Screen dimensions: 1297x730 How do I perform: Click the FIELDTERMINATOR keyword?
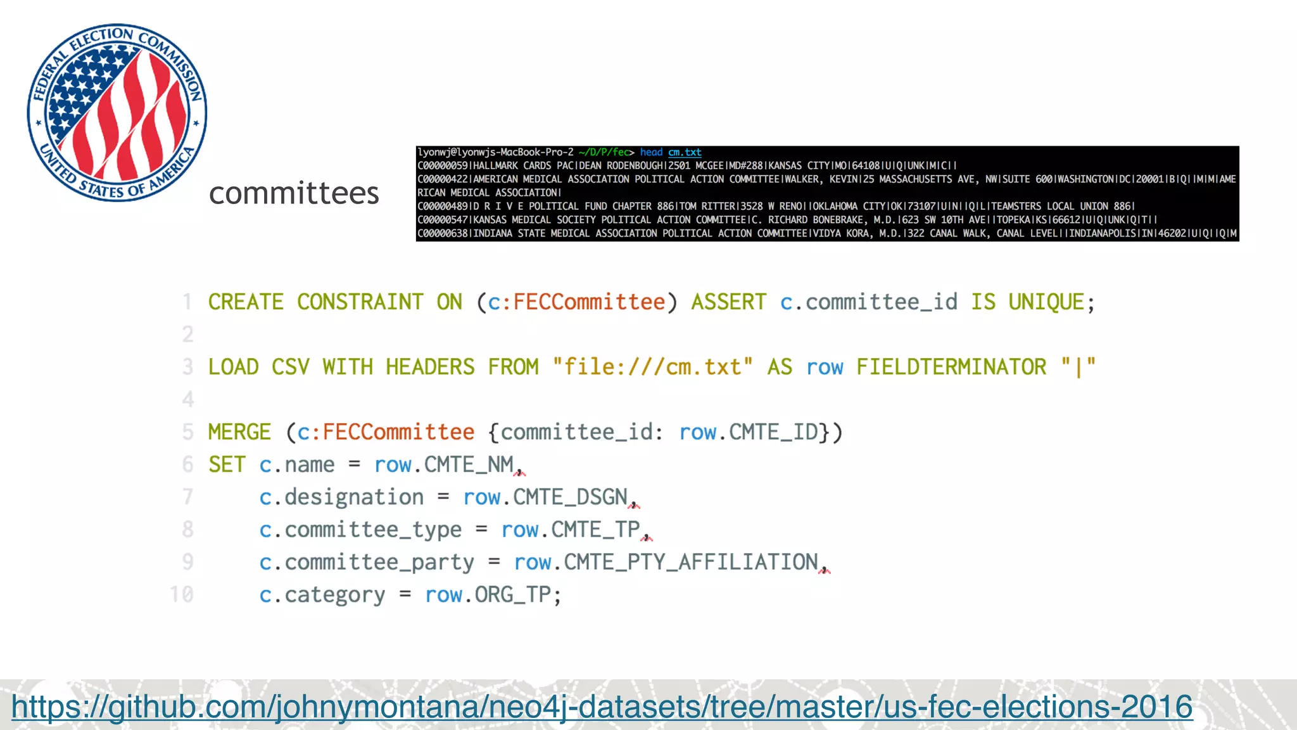click(x=951, y=367)
